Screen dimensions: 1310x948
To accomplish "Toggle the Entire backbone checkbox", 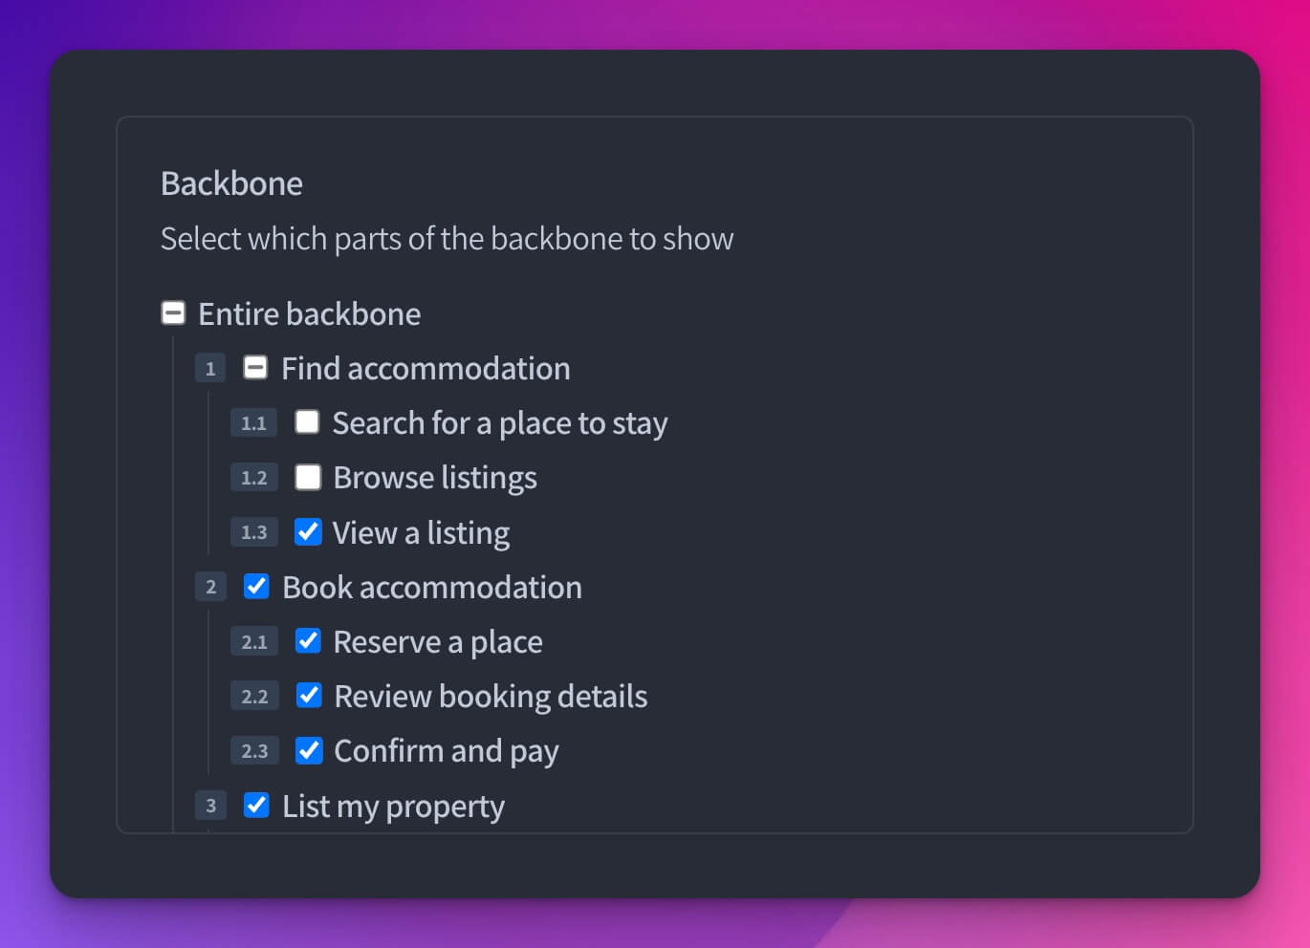I will pos(173,312).
